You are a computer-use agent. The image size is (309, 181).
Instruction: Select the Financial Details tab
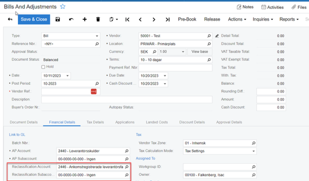(x=62, y=122)
